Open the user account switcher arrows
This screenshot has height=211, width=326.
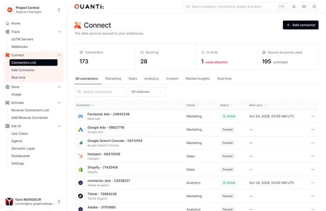59,202
